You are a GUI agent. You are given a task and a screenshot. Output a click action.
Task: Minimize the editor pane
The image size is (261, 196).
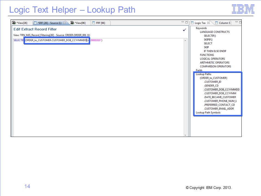coord(183,22)
